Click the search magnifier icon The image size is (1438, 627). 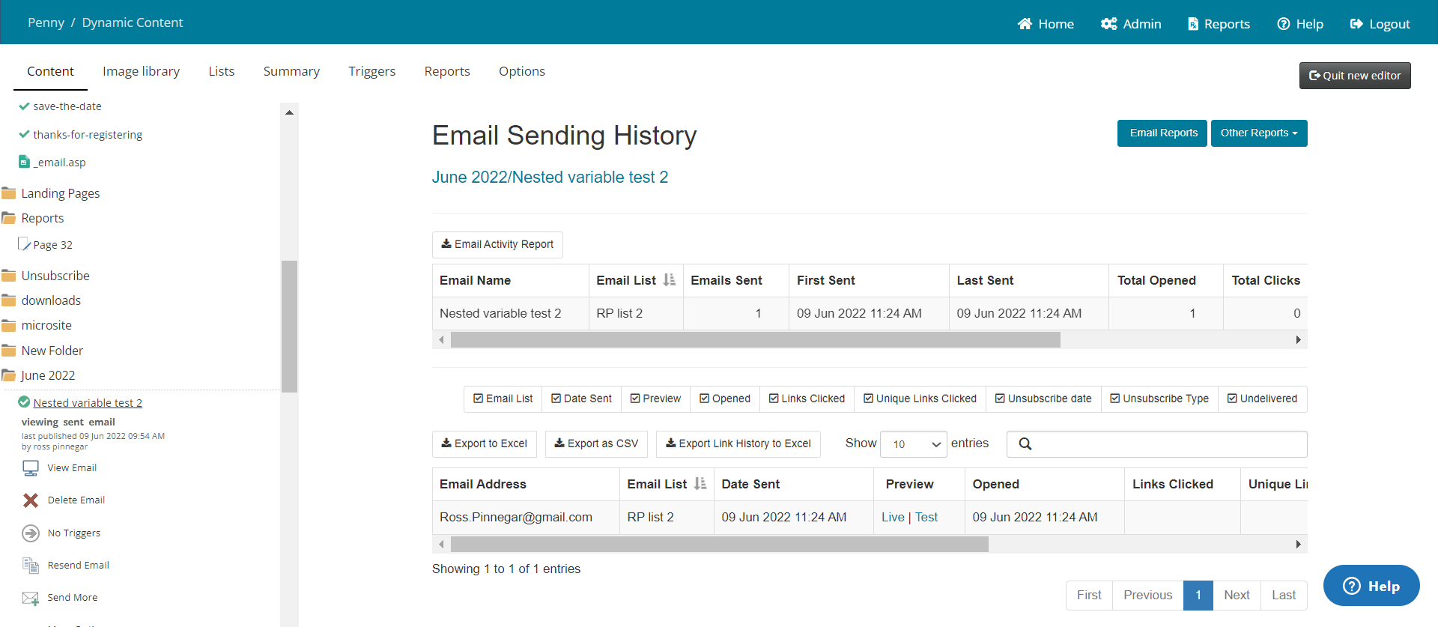1025,444
